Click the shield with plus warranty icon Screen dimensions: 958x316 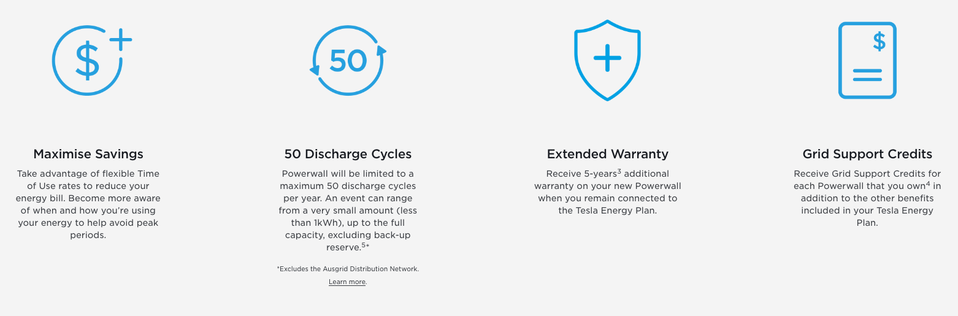(607, 60)
